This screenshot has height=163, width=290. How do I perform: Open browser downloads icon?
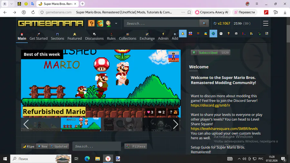(x=285, y=12)
